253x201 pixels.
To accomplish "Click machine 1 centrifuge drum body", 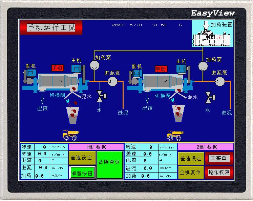I will [x=58, y=81].
